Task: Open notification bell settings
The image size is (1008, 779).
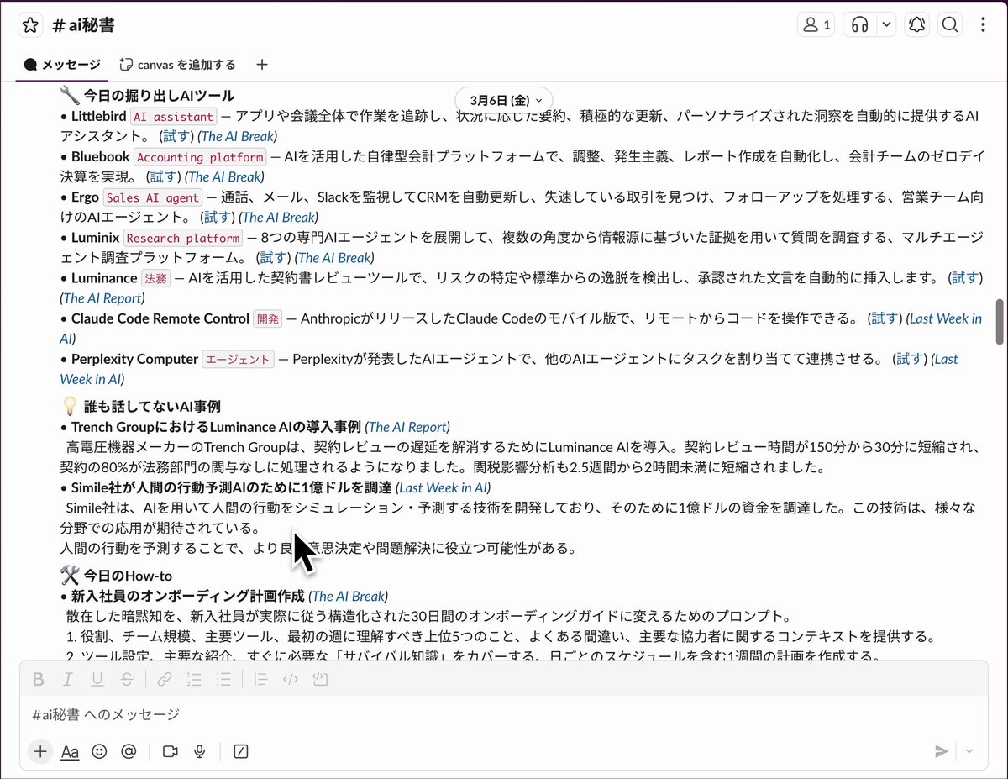Action: click(916, 25)
